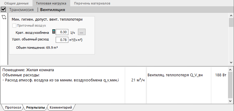Click the upper panel scroll-down arrow
Viewport: 234px width, 111px height.
point(231,63)
